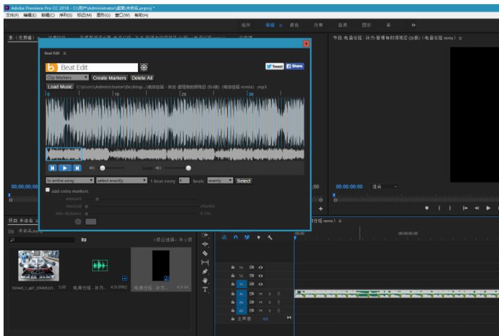Toggle insert as nests icon in timeline
The width and height of the screenshot is (499, 336).
pos(224,237)
